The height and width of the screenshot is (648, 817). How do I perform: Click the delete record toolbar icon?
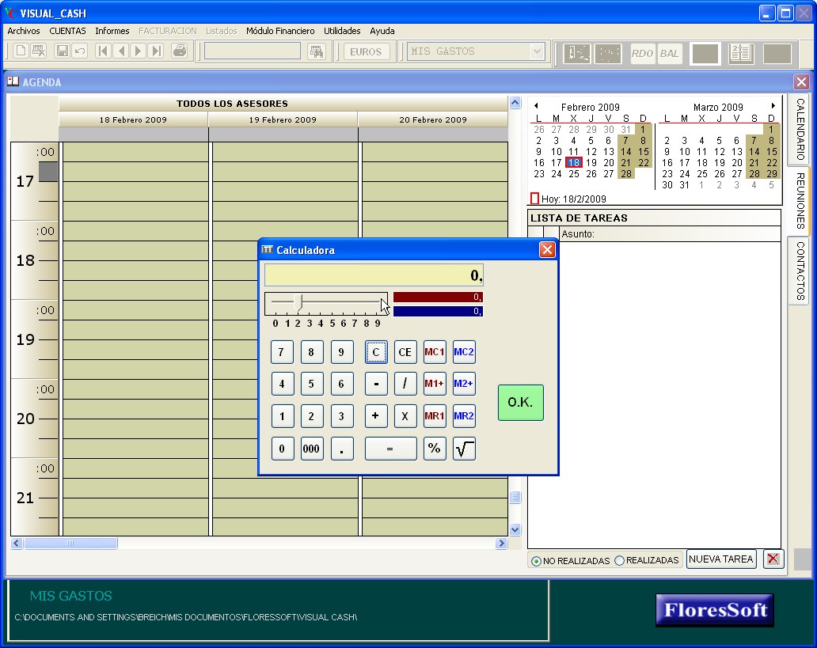click(x=39, y=51)
